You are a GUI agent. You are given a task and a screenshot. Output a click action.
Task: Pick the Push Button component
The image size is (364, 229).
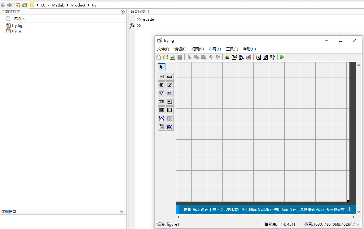(161, 77)
